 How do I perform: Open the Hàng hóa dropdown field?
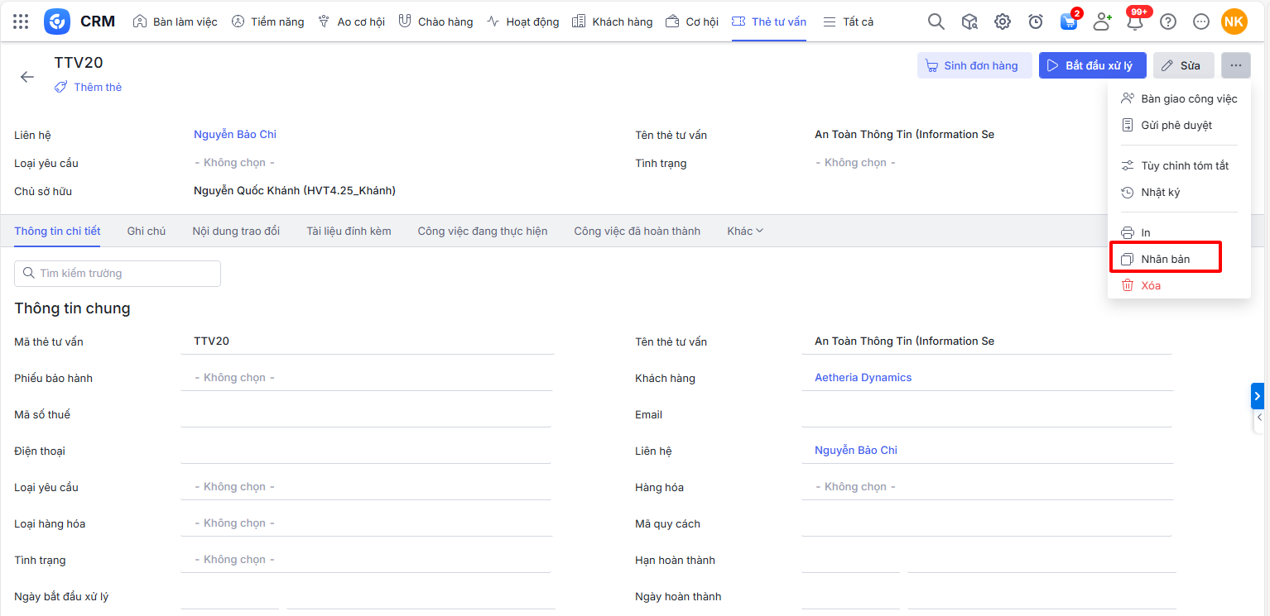click(985, 487)
